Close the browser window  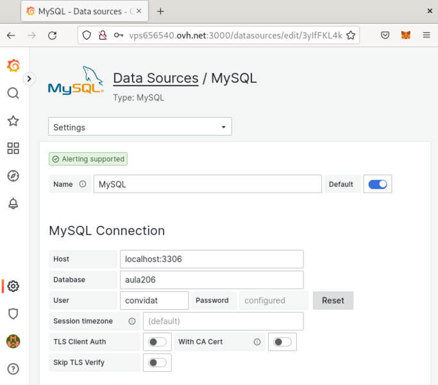430,11
